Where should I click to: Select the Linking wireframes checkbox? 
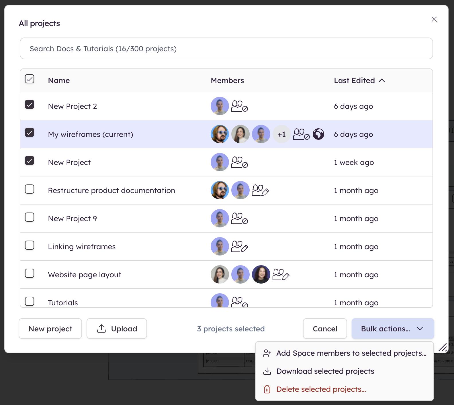(x=30, y=245)
